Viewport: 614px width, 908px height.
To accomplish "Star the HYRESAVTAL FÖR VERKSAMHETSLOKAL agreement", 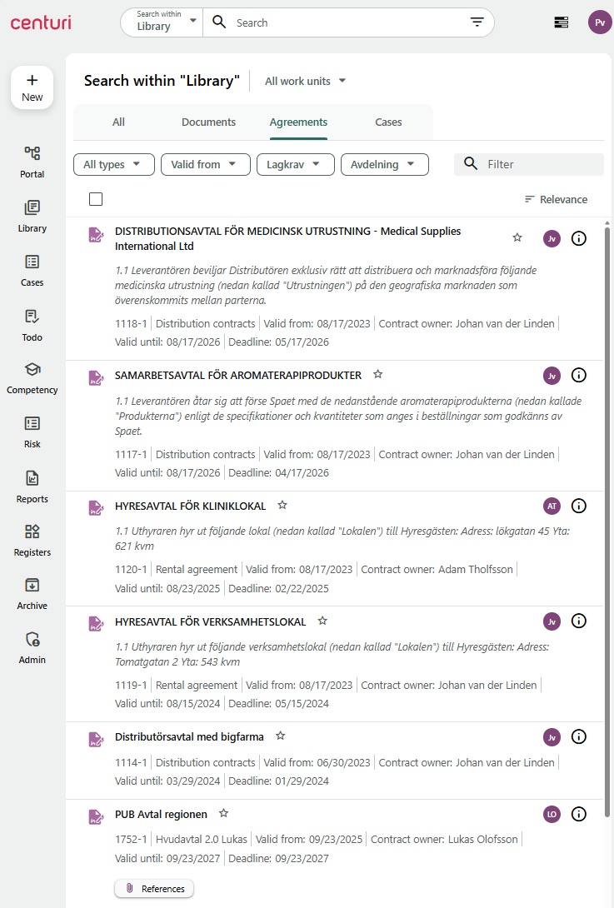I will (322, 621).
